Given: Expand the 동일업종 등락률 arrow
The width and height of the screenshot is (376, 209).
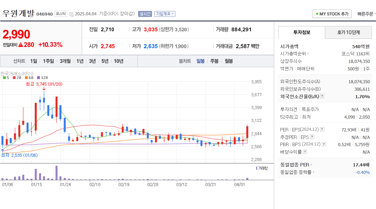Looking at the screenshot, I should pyautogui.click(x=313, y=172).
